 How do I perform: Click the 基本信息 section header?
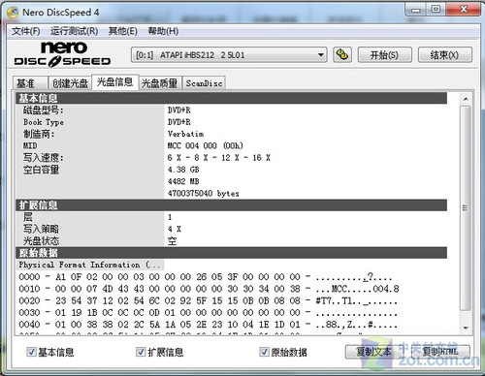232,98
